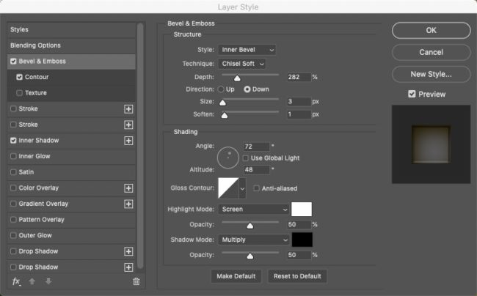Disable the Inner Shadow checkbox
Viewport: 477px width, 296px height.
pos(13,141)
